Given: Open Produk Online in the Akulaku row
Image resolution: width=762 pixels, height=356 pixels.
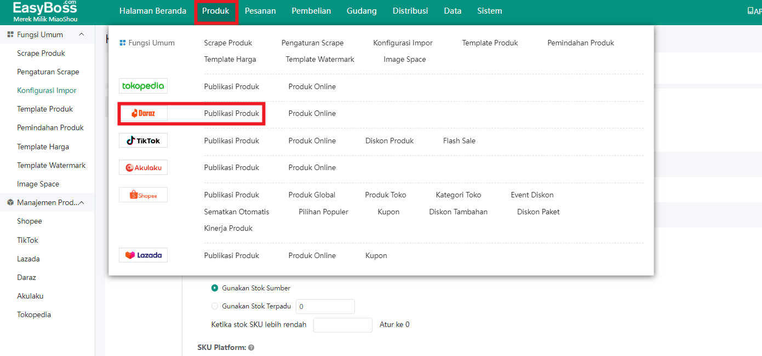Looking at the screenshot, I should [x=312, y=167].
